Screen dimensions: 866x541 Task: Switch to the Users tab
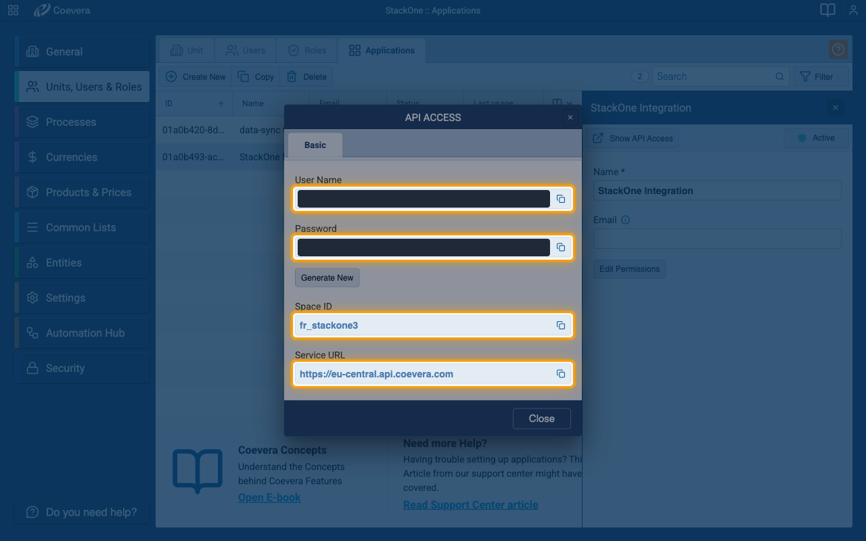(x=246, y=51)
